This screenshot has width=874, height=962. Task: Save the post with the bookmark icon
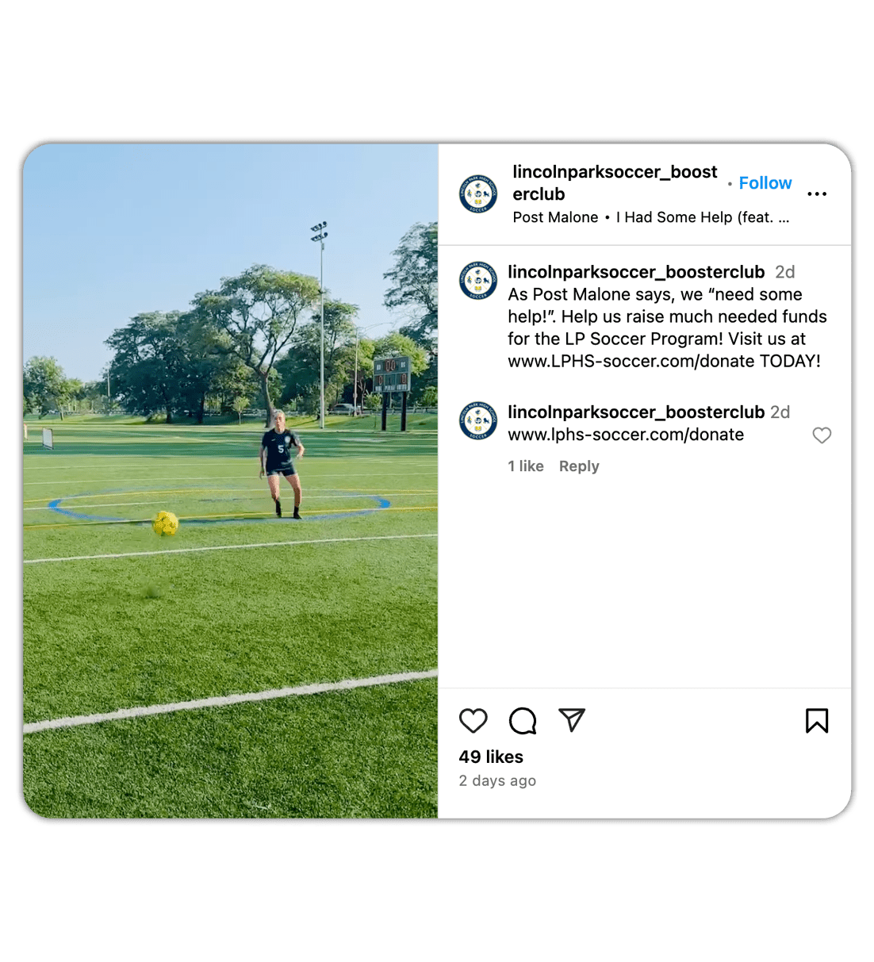pyautogui.click(x=817, y=720)
